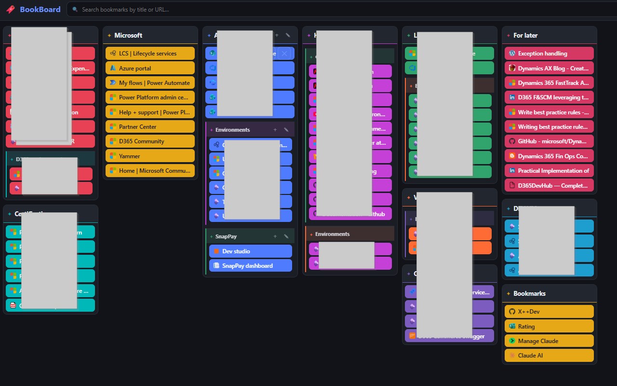Image resolution: width=617 pixels, height=386 pixels.
Task: Open the Writing best practice rule bookmark
Action: click(x=549, y=126)
